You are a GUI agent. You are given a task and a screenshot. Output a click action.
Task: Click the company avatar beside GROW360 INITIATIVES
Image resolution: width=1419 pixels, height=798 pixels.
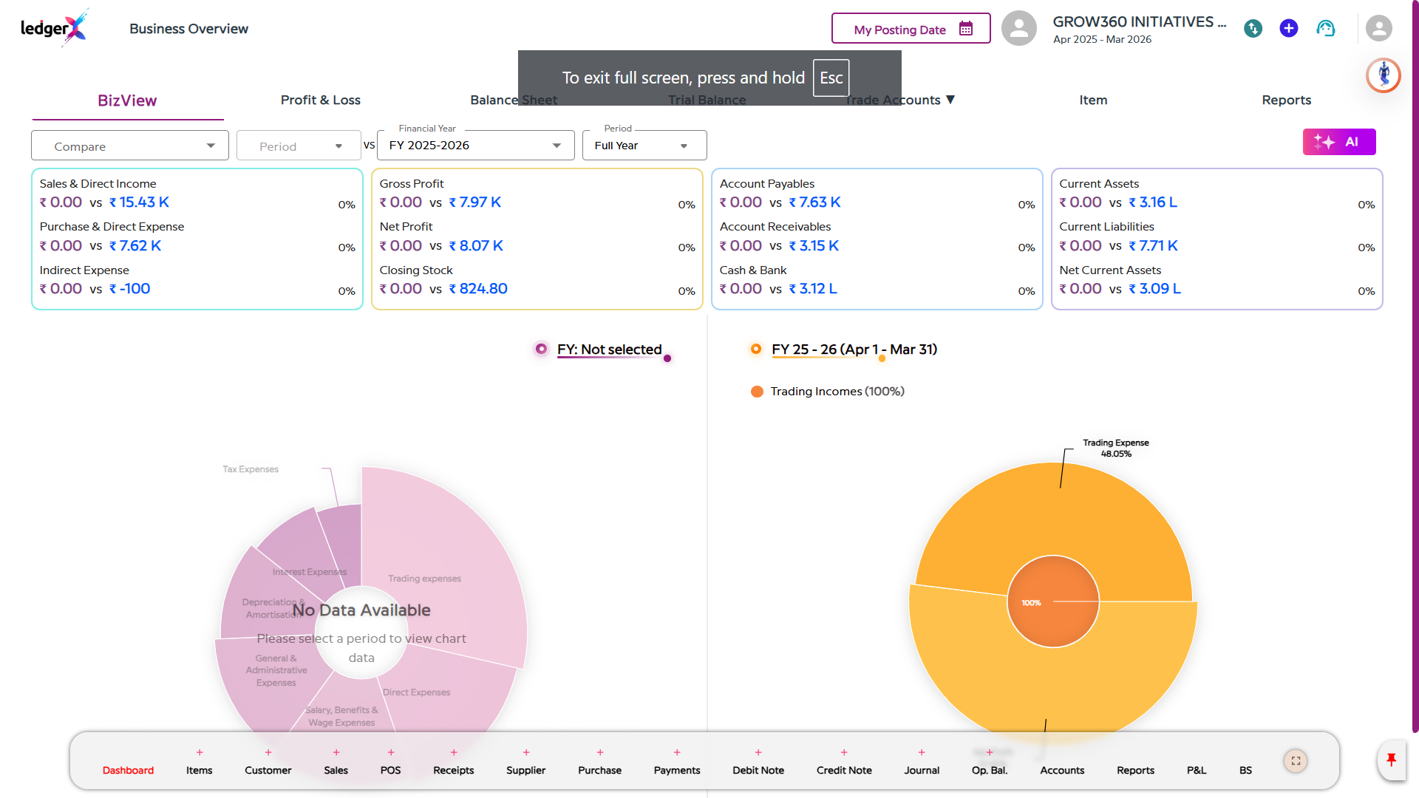[x=1019, y=29]
